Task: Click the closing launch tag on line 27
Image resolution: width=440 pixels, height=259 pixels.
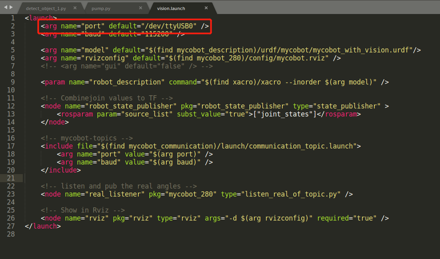Action: point(43,226)
